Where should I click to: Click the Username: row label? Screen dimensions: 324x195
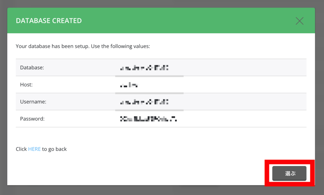click(x=33, y=101)
